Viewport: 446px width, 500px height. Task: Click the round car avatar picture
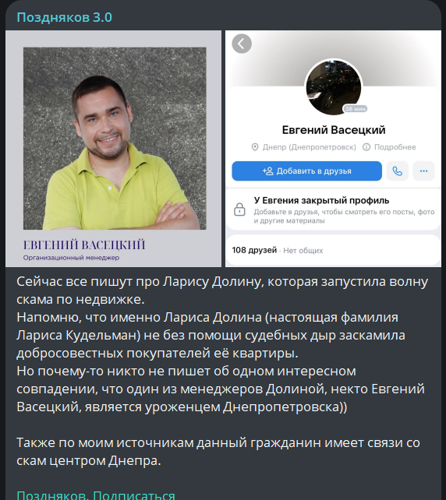[x=333, y=86]
